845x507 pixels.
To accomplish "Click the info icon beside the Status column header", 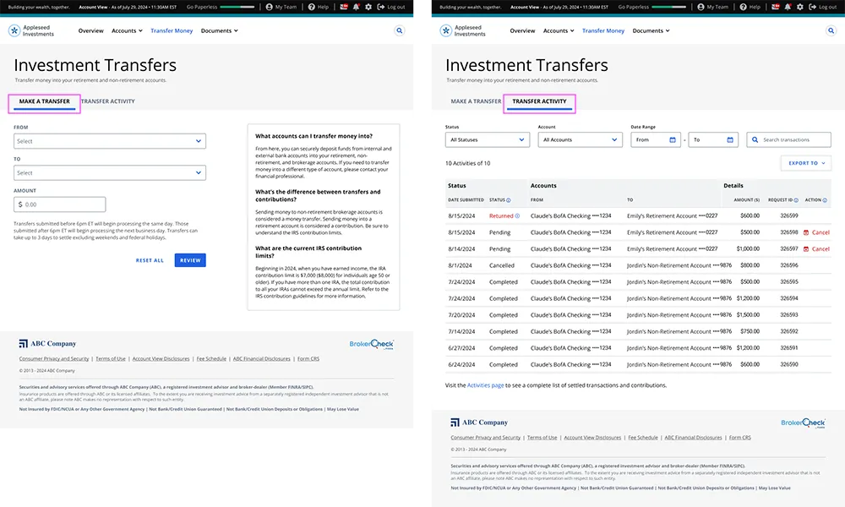I will click(508, 200).
